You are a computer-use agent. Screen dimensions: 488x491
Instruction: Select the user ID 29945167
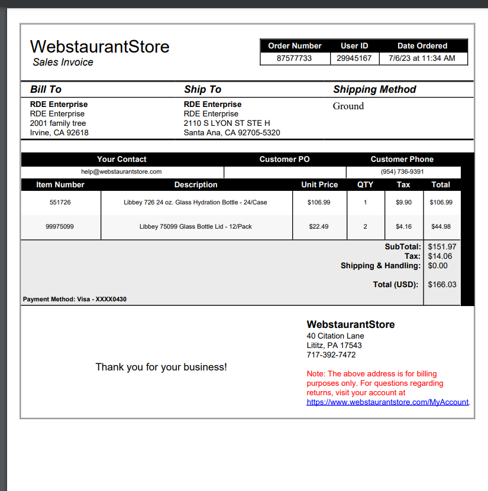tap(354, 58)
